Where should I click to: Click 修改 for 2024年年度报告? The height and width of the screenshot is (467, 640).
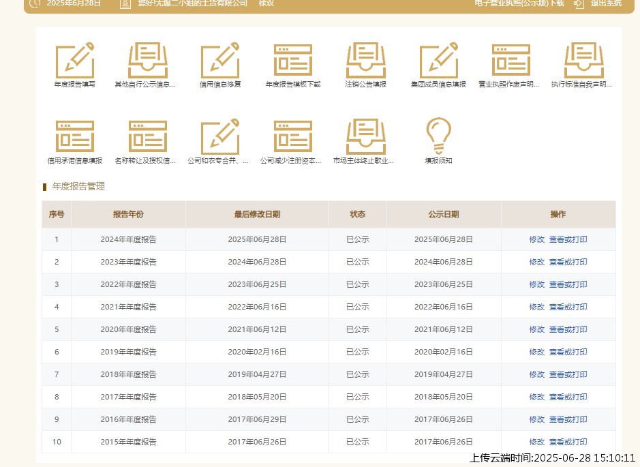(536, 239)
